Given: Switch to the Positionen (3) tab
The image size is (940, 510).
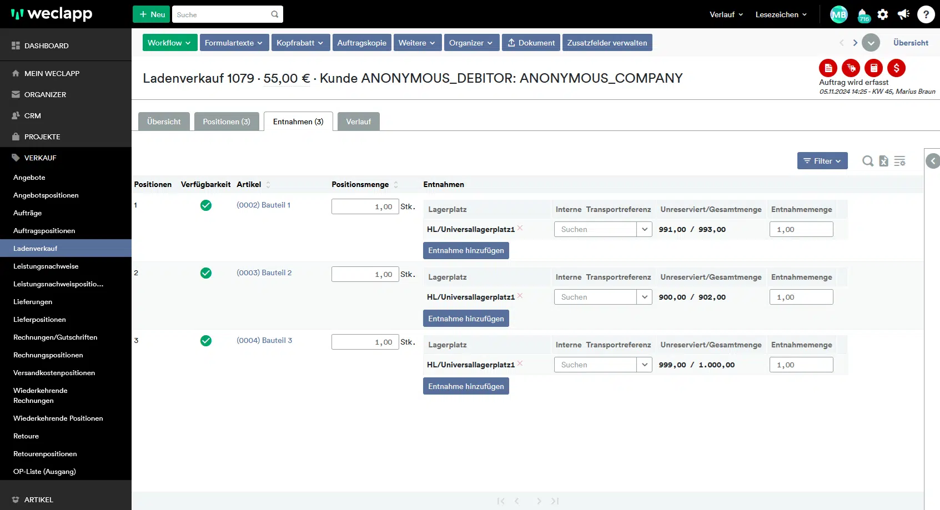Looking at the screenshot, I should click(227, 122).
